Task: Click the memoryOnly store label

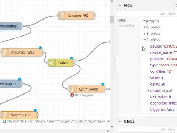Action: coord(126,25)
